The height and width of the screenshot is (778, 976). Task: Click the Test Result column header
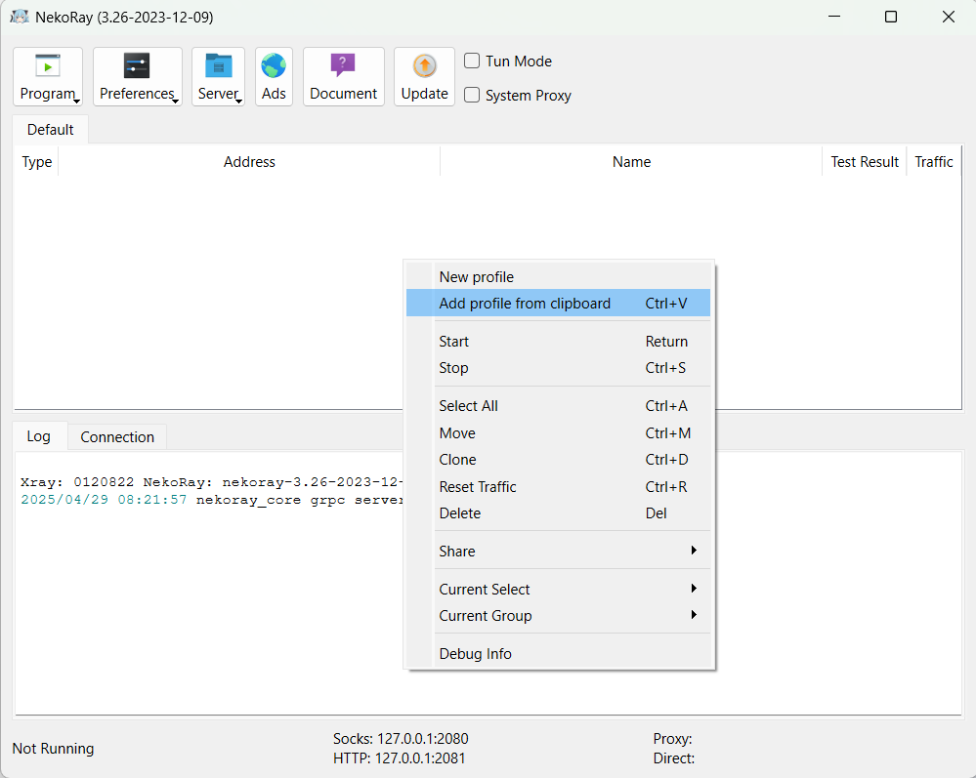tap(864, 162)
